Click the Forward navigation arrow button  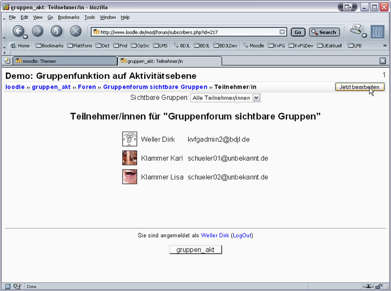[x=38, y=32]
